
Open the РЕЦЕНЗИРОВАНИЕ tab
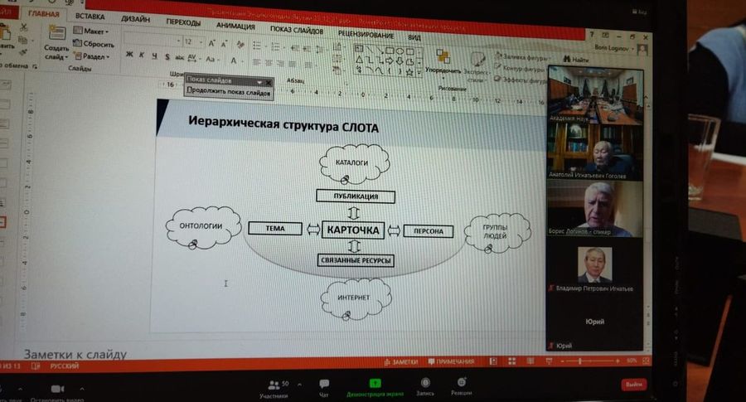366,34
